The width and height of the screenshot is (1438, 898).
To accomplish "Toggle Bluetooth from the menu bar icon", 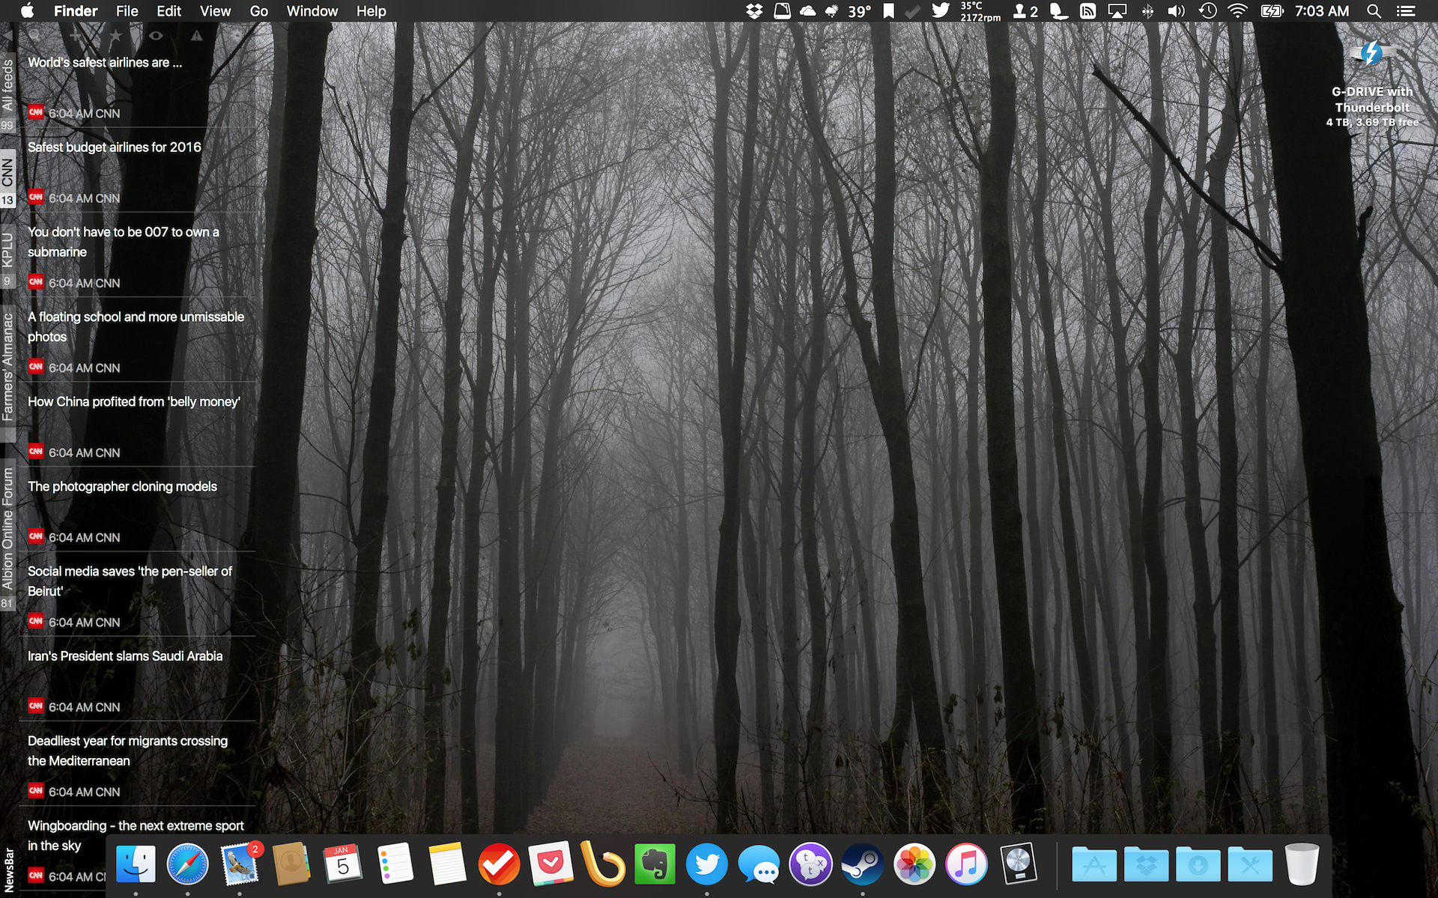I will click(x=1147, y=11).
